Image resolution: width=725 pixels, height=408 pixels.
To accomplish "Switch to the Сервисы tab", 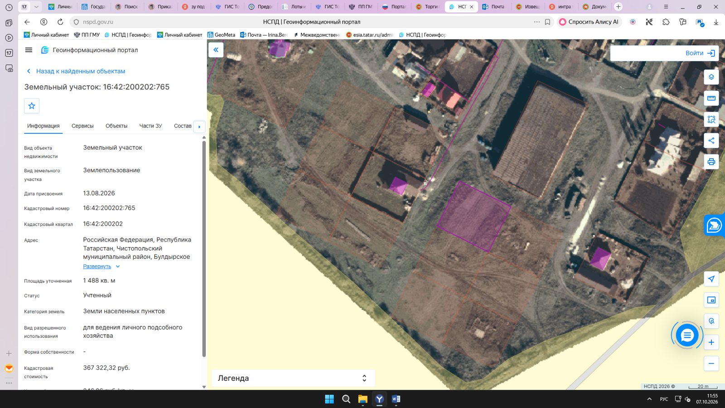I will click(82, 126).
